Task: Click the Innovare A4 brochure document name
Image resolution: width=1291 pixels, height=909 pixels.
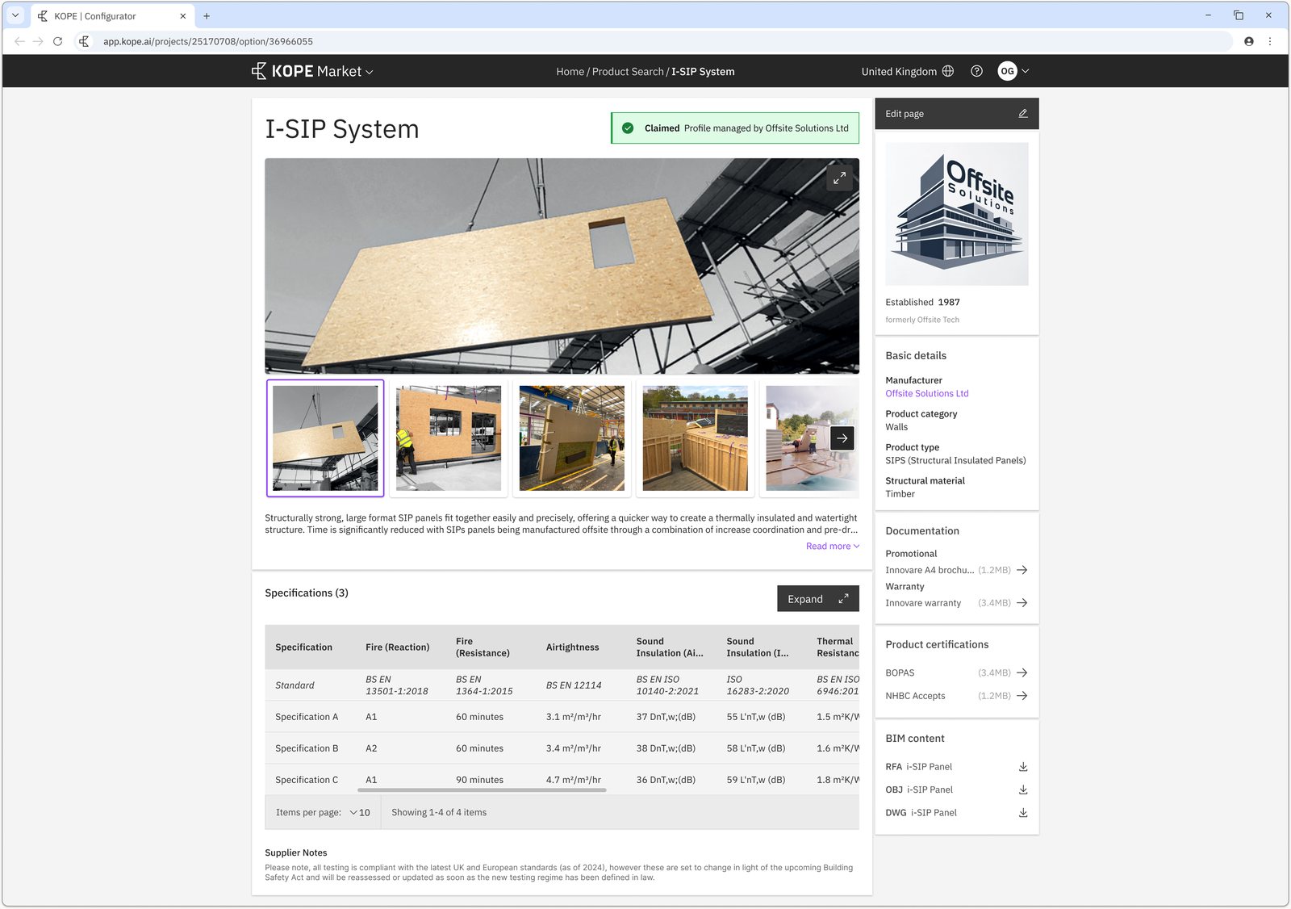Action: tap(929, 570)
